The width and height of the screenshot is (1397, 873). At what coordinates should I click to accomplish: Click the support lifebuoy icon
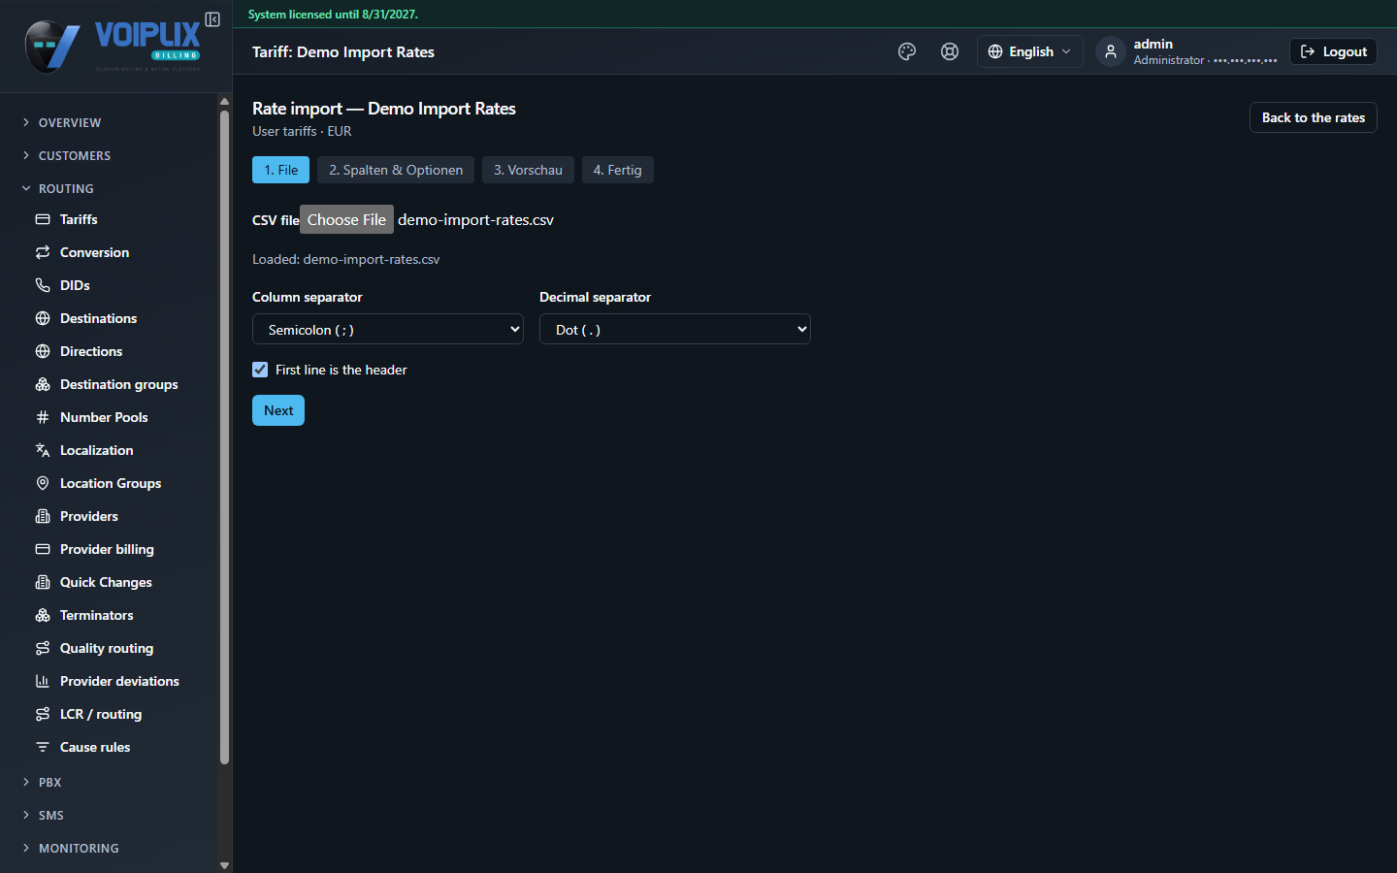coord(950,51)
